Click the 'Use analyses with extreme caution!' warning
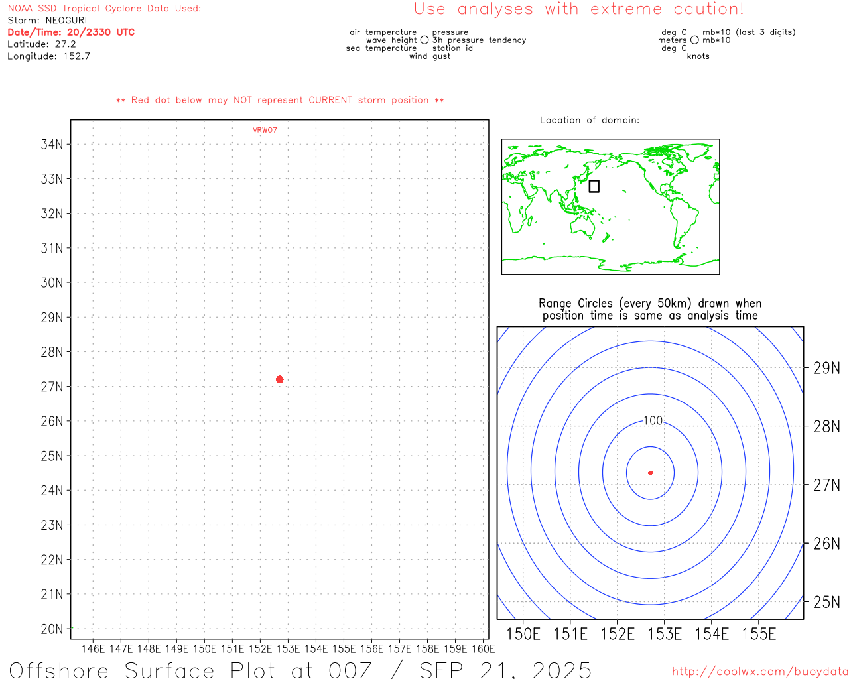 coord(578,9)
